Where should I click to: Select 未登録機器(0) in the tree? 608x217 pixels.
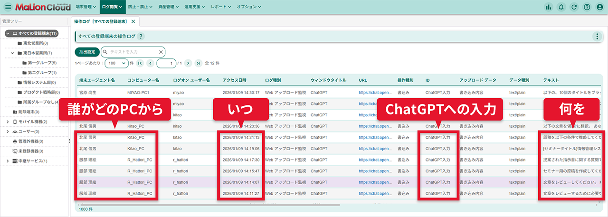(31, 151)
